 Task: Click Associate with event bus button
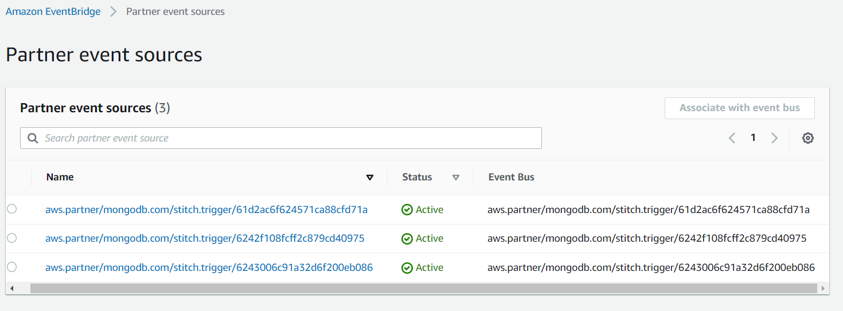(739, 108)
